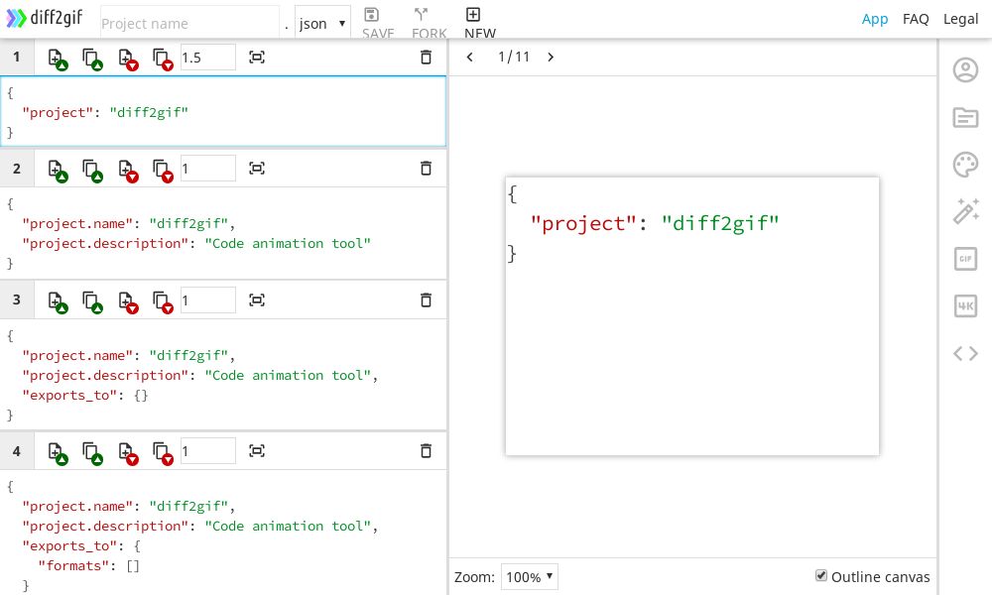992x595 pixels.
Task: Open the user account panel
Action: tap(965, 70)
